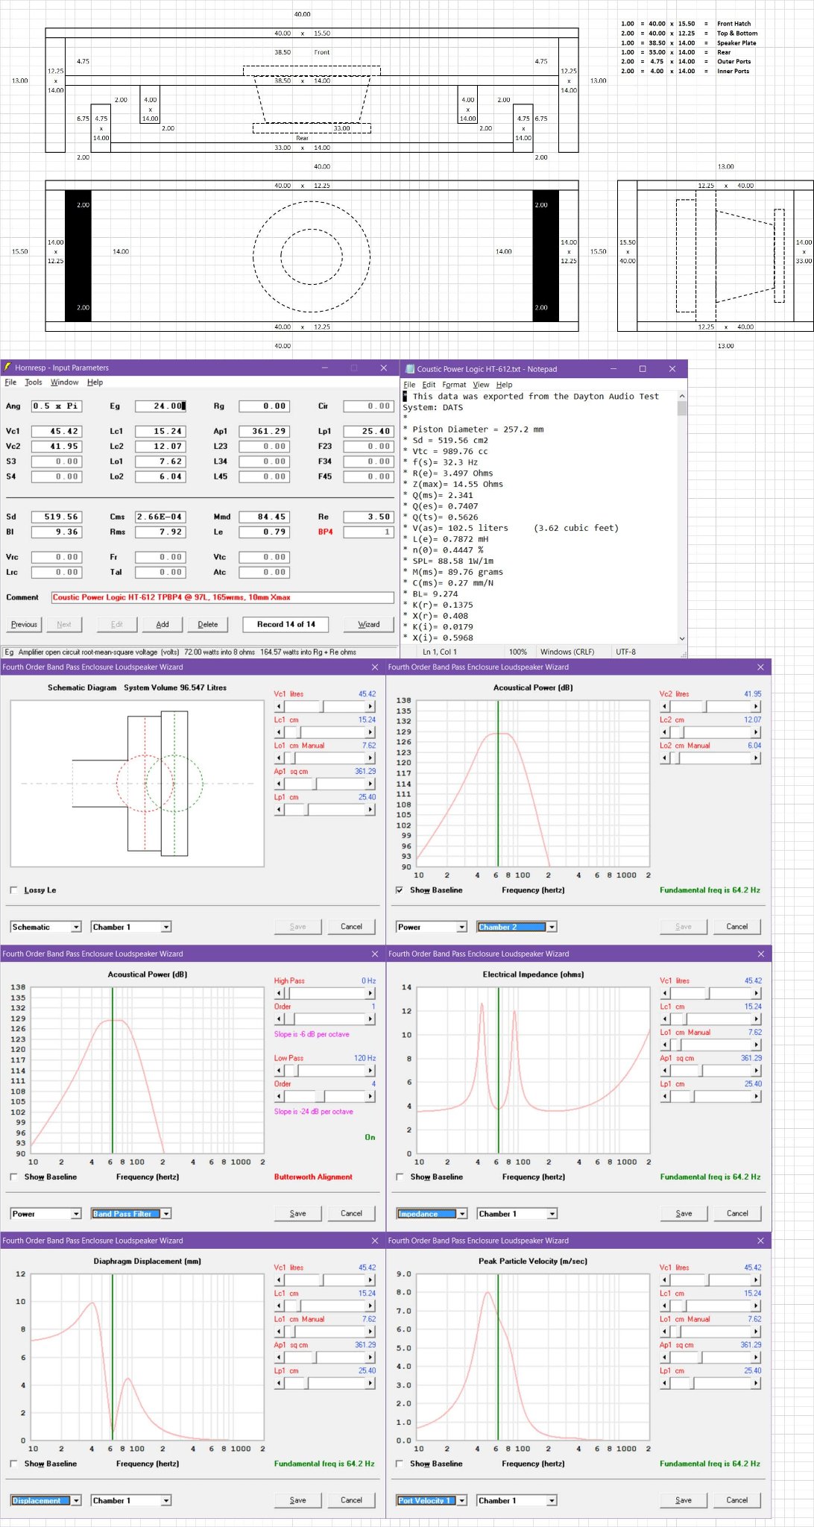The height and width of the screenshot is (1527, 814).
Task: Check Show Baseline in the Band Pass Filter wizard
Action: 14,1177
